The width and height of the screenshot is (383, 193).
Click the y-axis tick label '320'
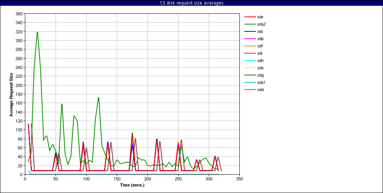(x=20, y=32)
